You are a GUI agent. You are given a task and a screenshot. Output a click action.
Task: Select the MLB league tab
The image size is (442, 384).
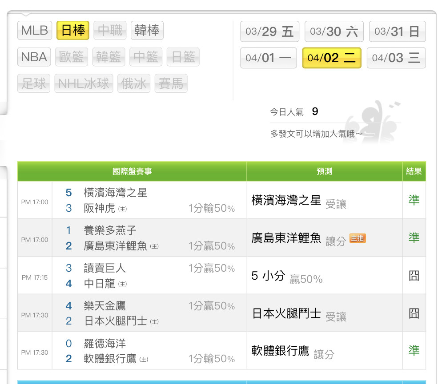coord(35,31)
